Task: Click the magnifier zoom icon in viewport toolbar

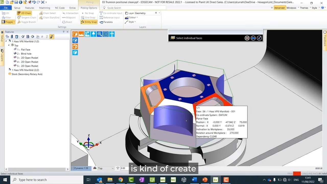Action: click(100, 34)
